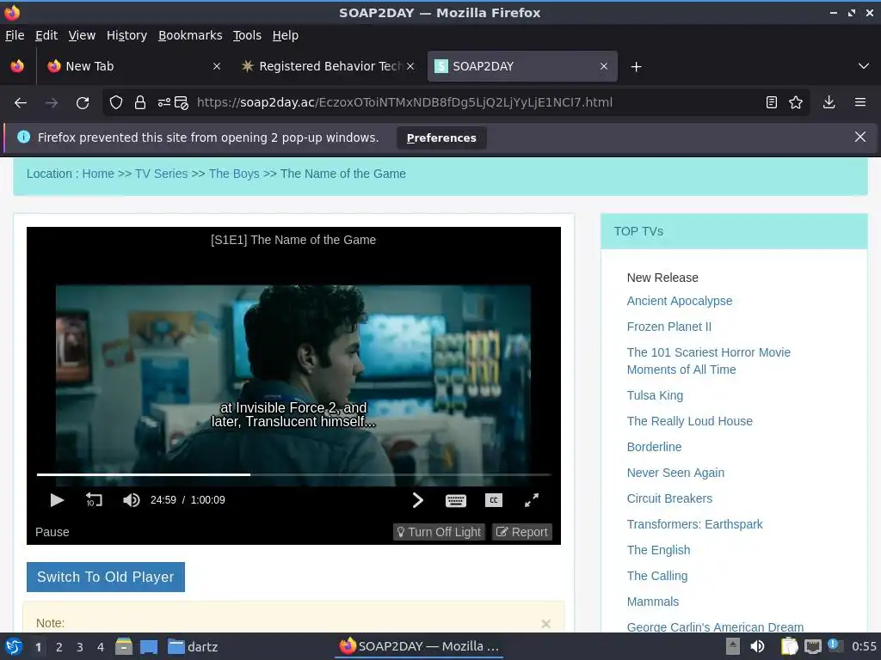Close the New Tab tab
Viewport: 881px width, 660px height.
coord(217,66)
